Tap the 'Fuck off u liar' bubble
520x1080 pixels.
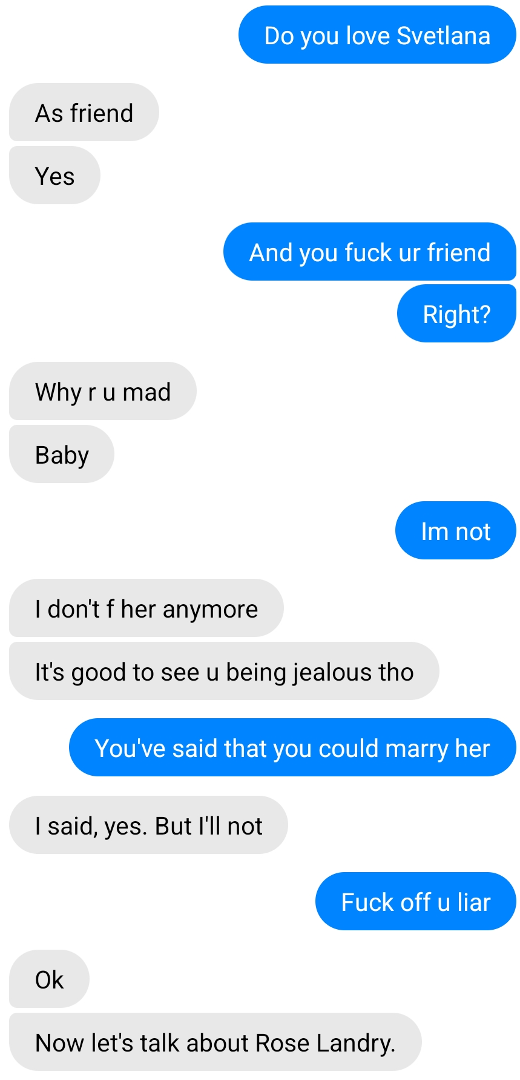coord(416,901)
